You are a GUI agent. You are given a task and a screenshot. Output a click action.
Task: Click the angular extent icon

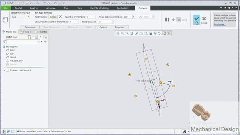click(140, 17)
